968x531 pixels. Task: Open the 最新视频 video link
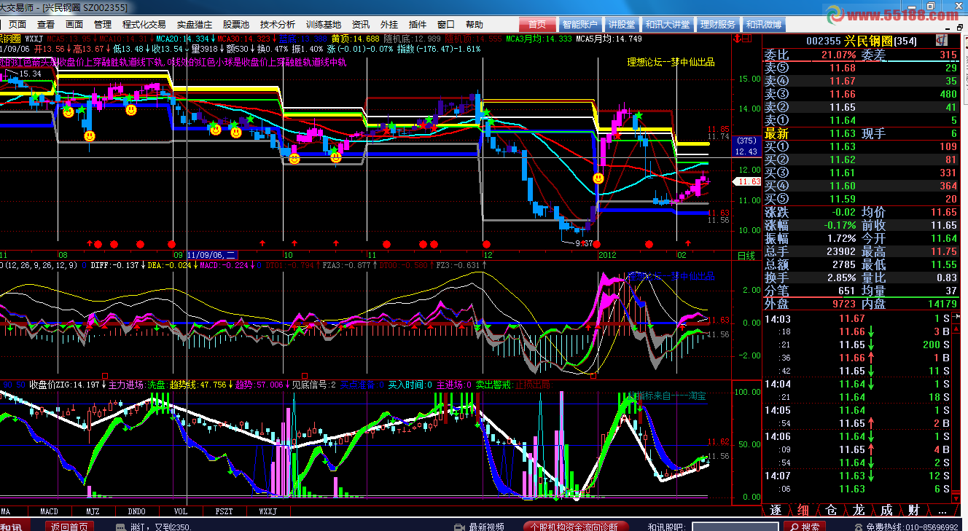point(486,527)
